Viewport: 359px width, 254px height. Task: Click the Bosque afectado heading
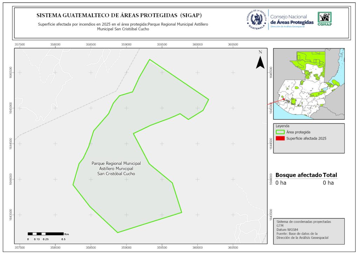point(298,175)
